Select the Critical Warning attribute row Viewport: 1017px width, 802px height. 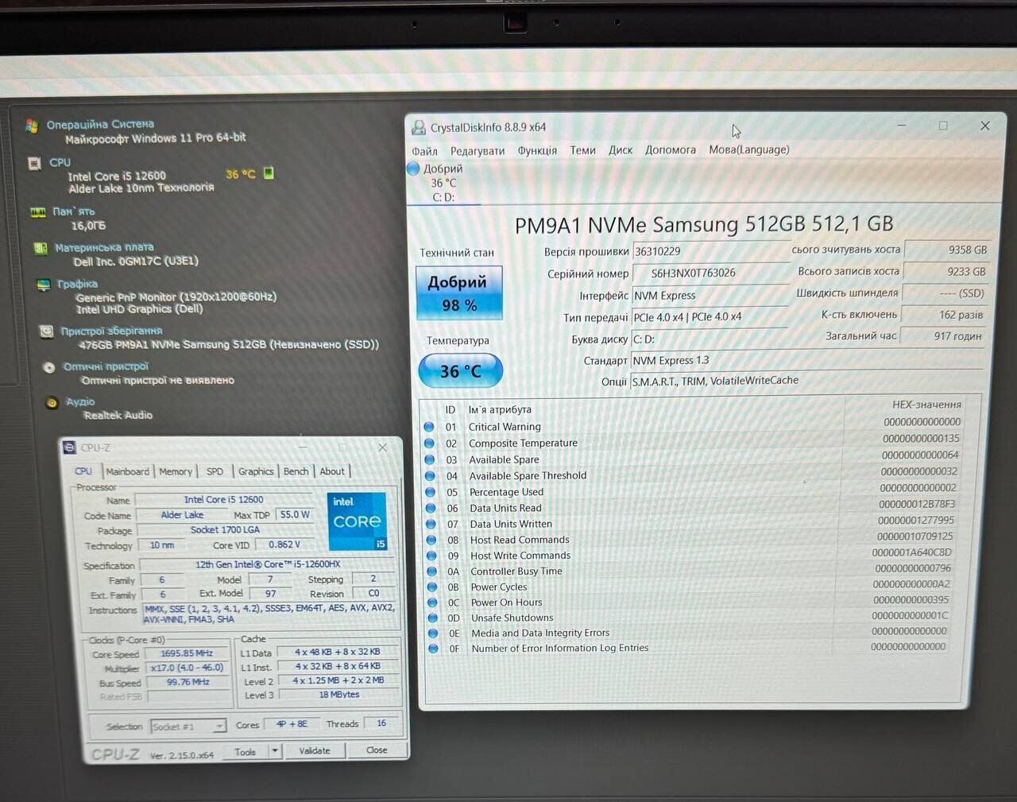tap(505, 427)
